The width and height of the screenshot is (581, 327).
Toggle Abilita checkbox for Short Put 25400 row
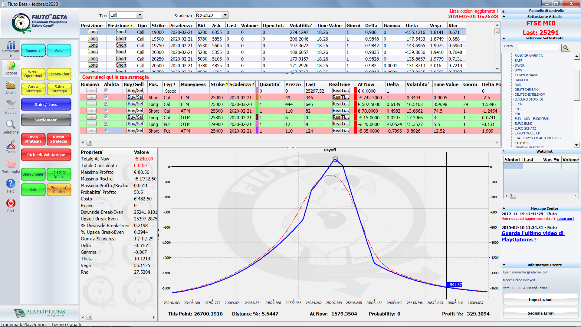tap(106, 130)
